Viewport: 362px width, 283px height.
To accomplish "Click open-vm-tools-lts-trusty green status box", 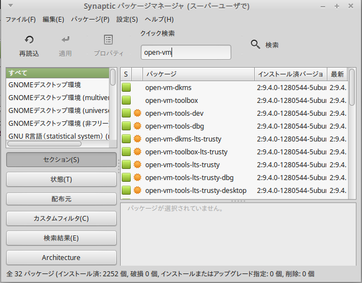I will coord(126,164).
